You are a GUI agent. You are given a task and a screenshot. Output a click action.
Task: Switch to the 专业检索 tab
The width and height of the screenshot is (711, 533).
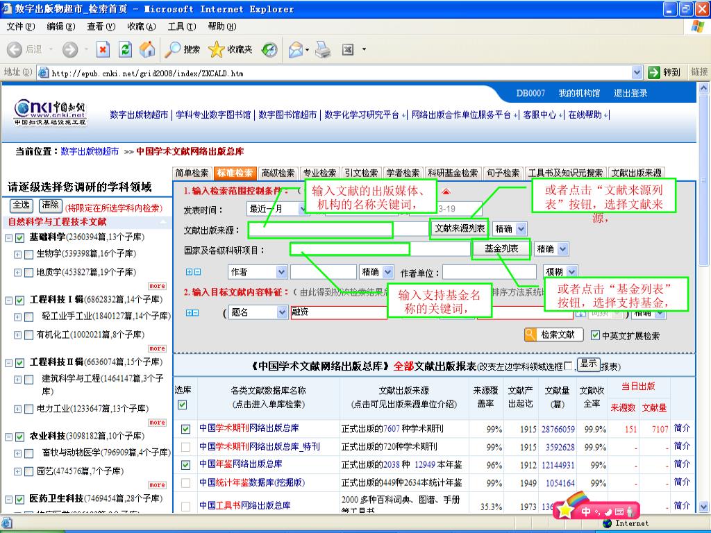click(319, 173)
